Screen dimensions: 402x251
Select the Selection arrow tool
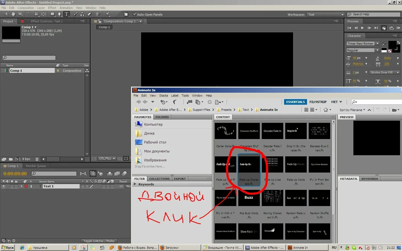pos(6,14)
